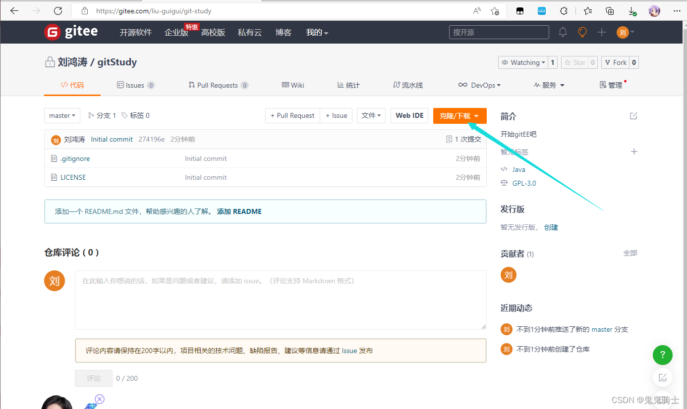Close the ad with X icon
This screenshot has width=687, height=409.
[x=100, y=399]
